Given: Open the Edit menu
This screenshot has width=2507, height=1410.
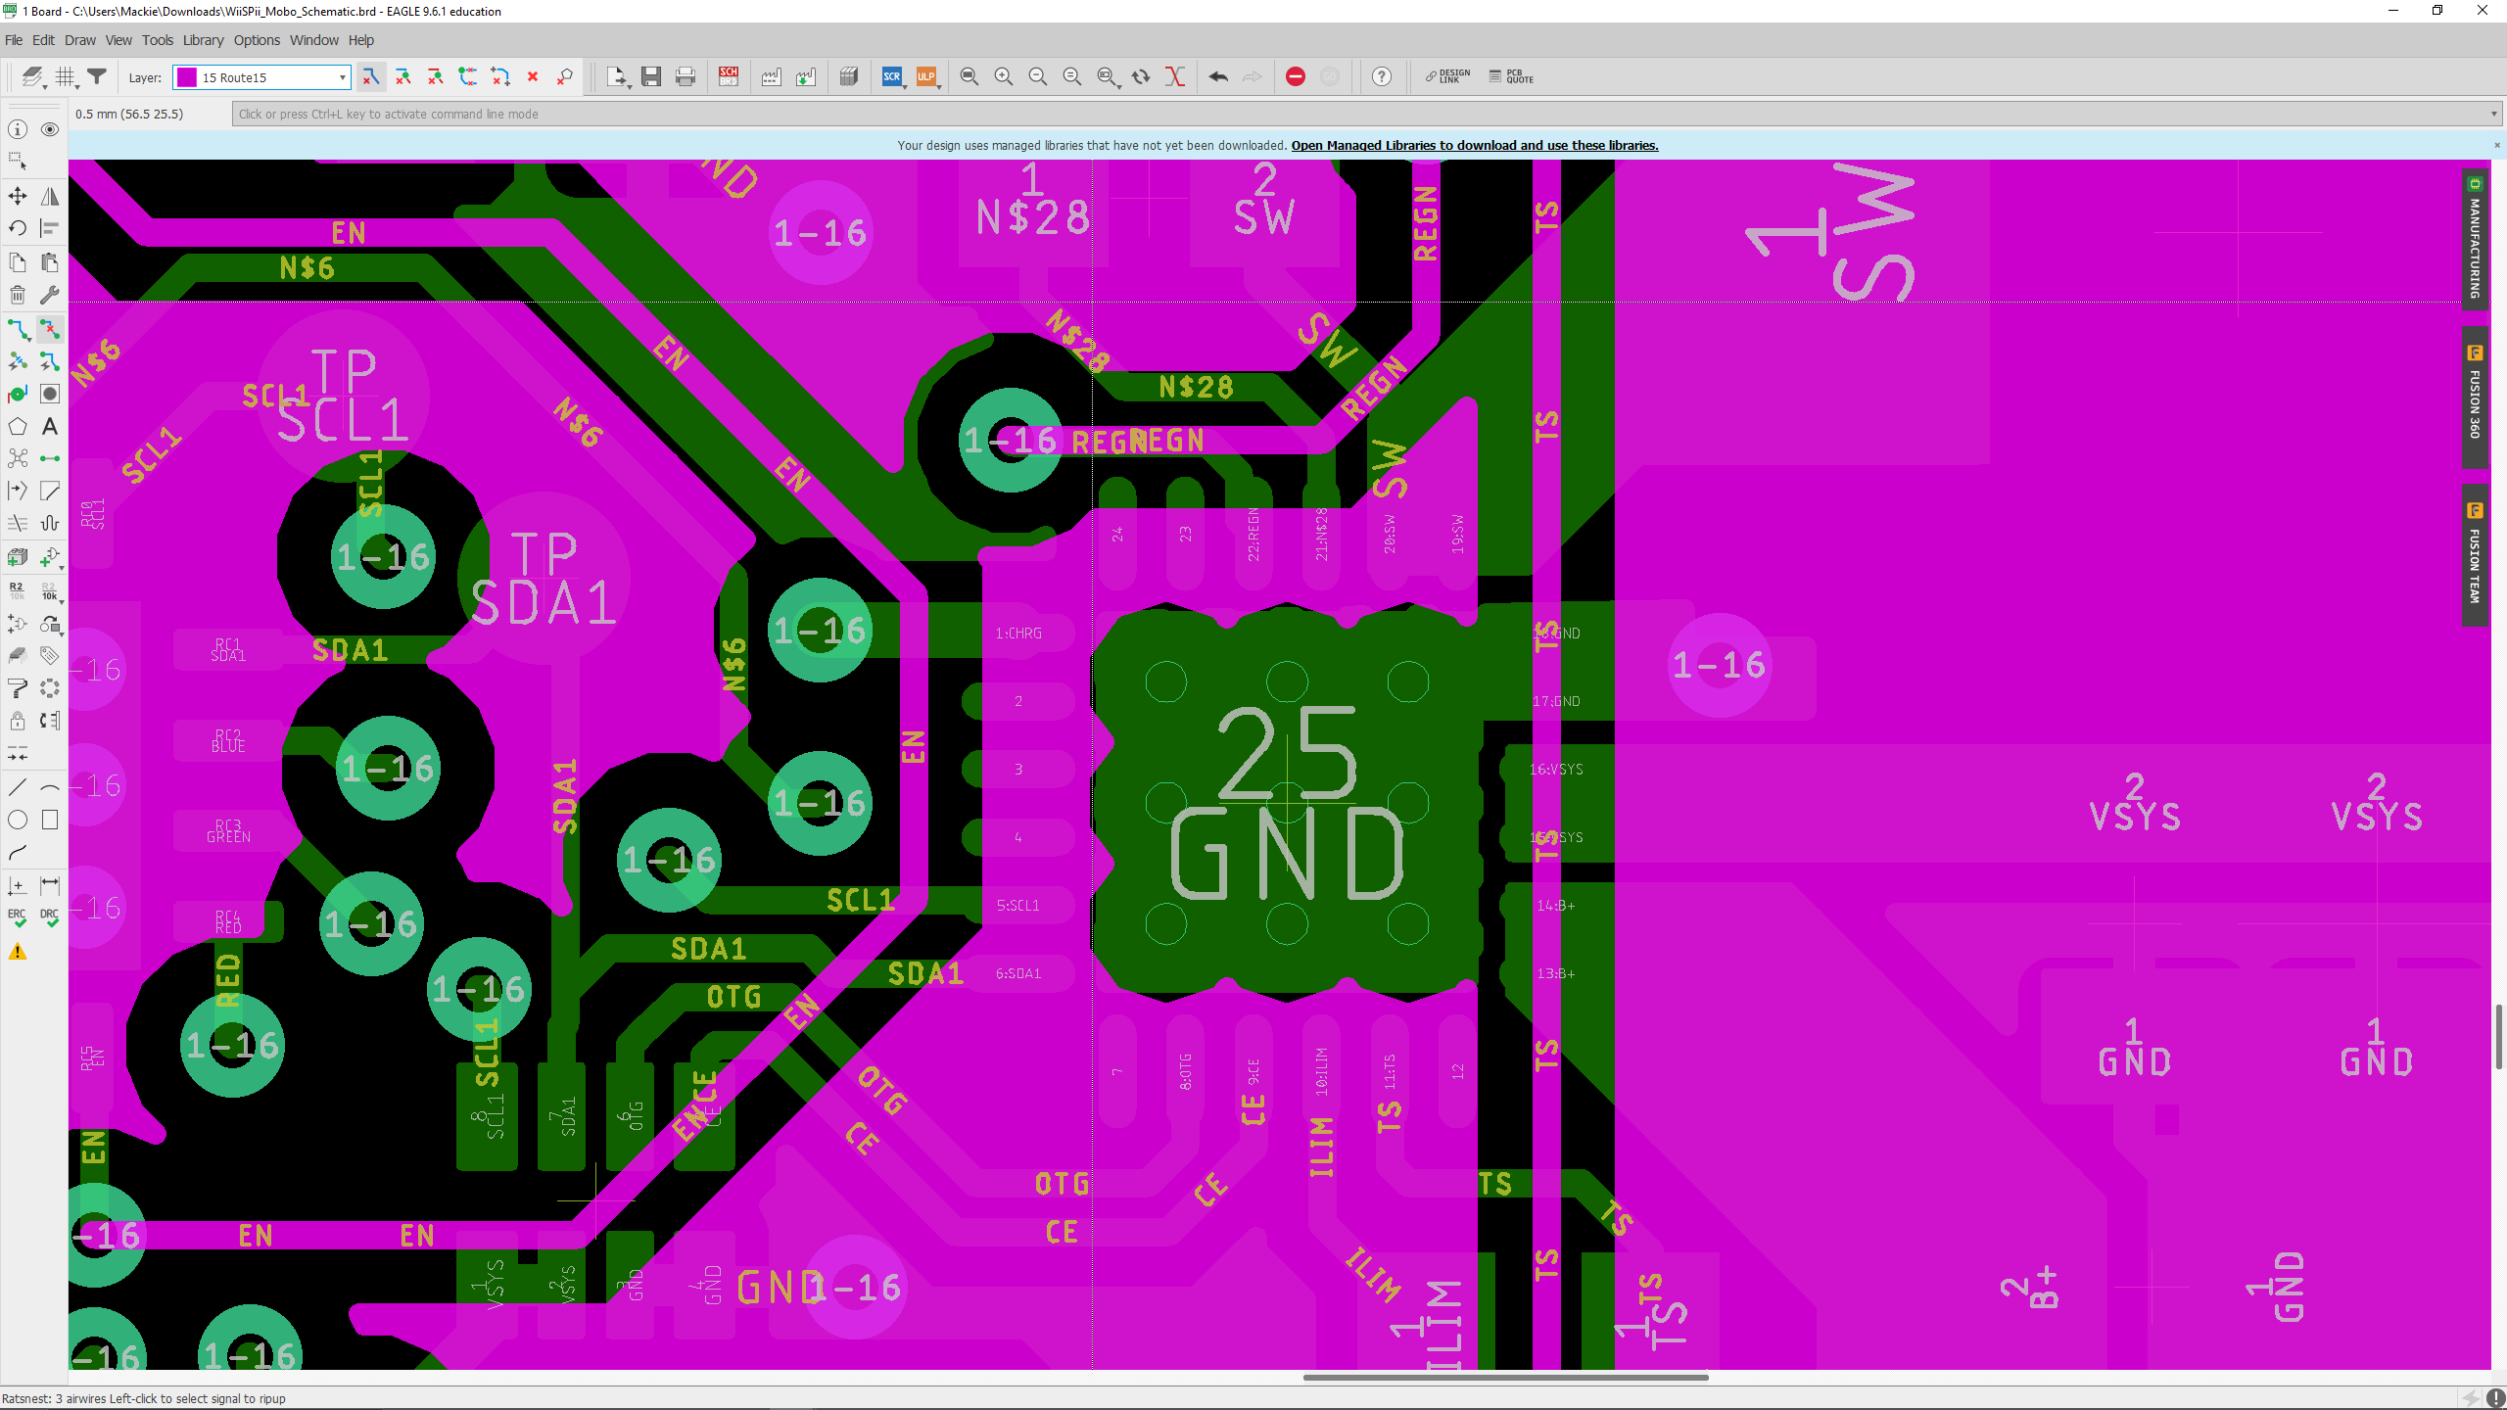Looking at the screenshot, I should coord(43,40).
